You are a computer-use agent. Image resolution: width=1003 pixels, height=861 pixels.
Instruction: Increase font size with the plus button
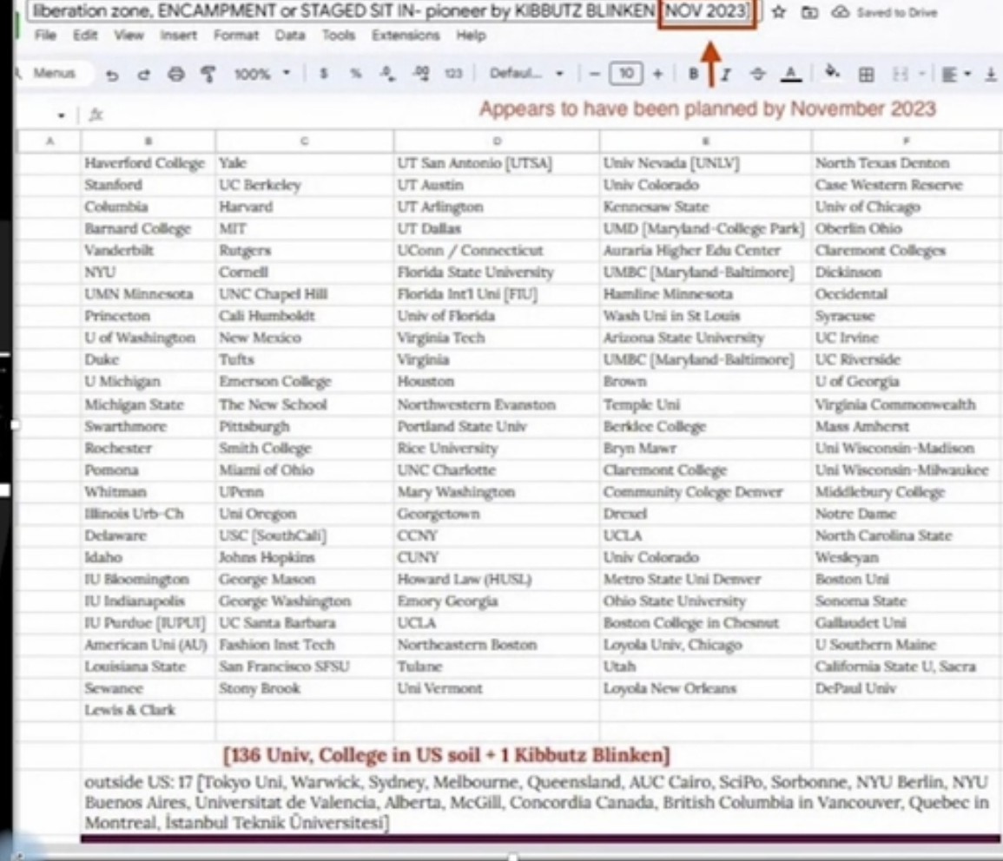tap(657, 74)
